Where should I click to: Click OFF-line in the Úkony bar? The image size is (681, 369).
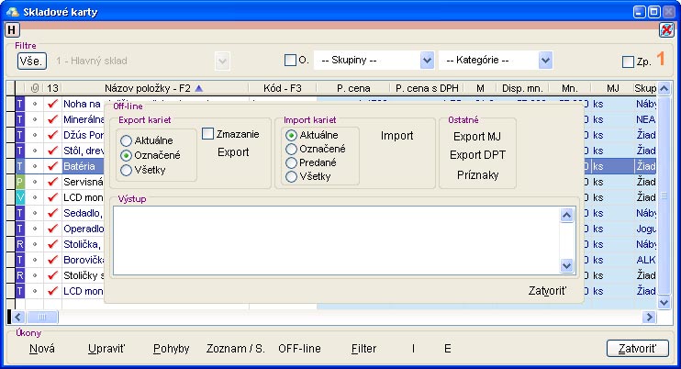click(299, 349)
